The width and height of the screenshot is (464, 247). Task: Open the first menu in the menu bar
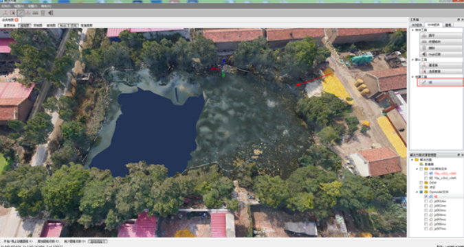[x=5, y=6]
